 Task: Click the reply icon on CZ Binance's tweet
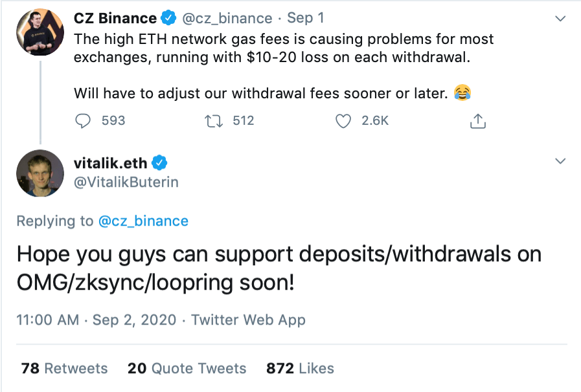83,120
